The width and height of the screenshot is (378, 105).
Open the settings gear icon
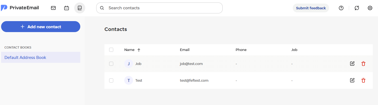(x=370, y=8)
